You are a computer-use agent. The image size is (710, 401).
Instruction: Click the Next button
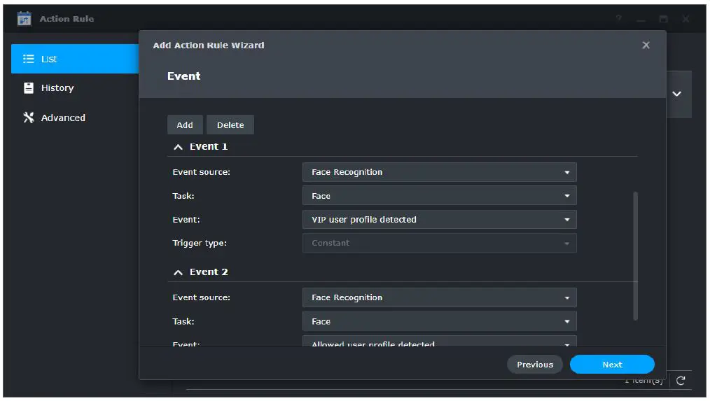click(612, 365)
